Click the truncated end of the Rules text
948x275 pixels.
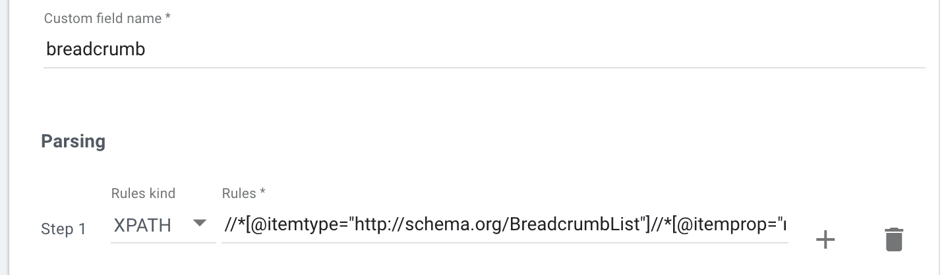click(783, 226)
